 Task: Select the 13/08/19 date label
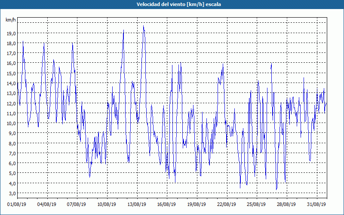click(x=137, y=204)
